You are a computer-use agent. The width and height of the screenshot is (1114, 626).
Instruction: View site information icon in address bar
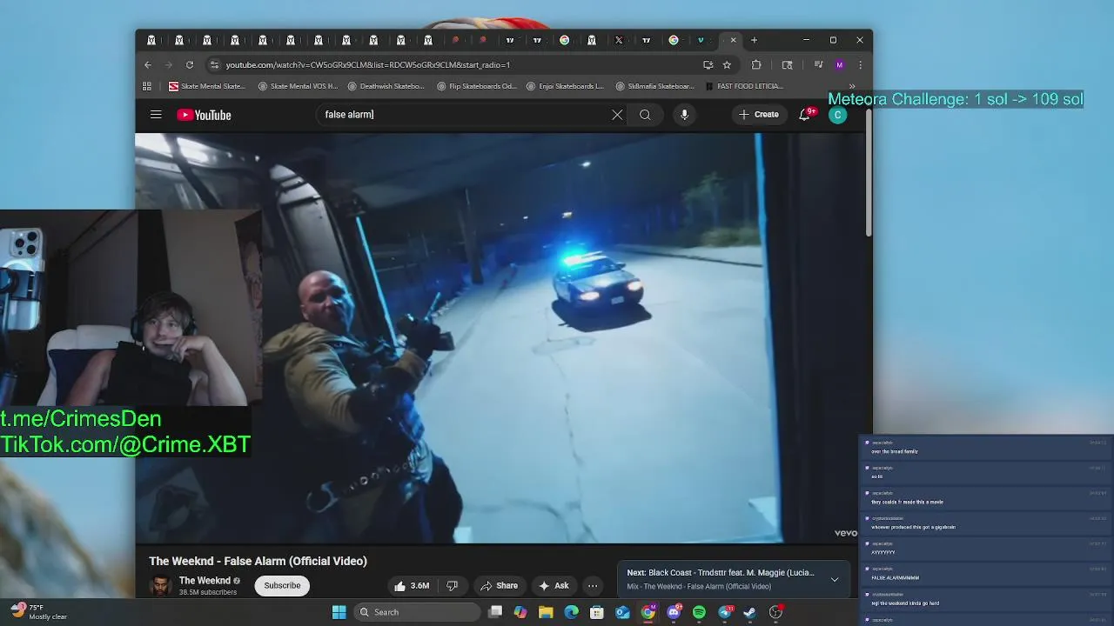(214, 64)
